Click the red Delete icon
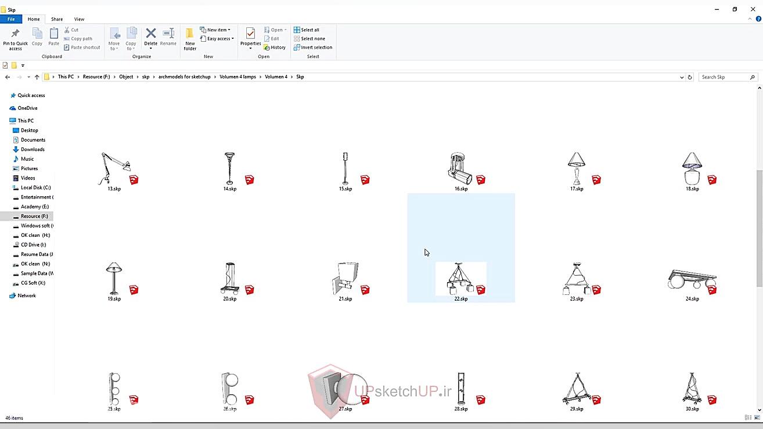This screenshot has height=429, width=763. coord(150,34)
